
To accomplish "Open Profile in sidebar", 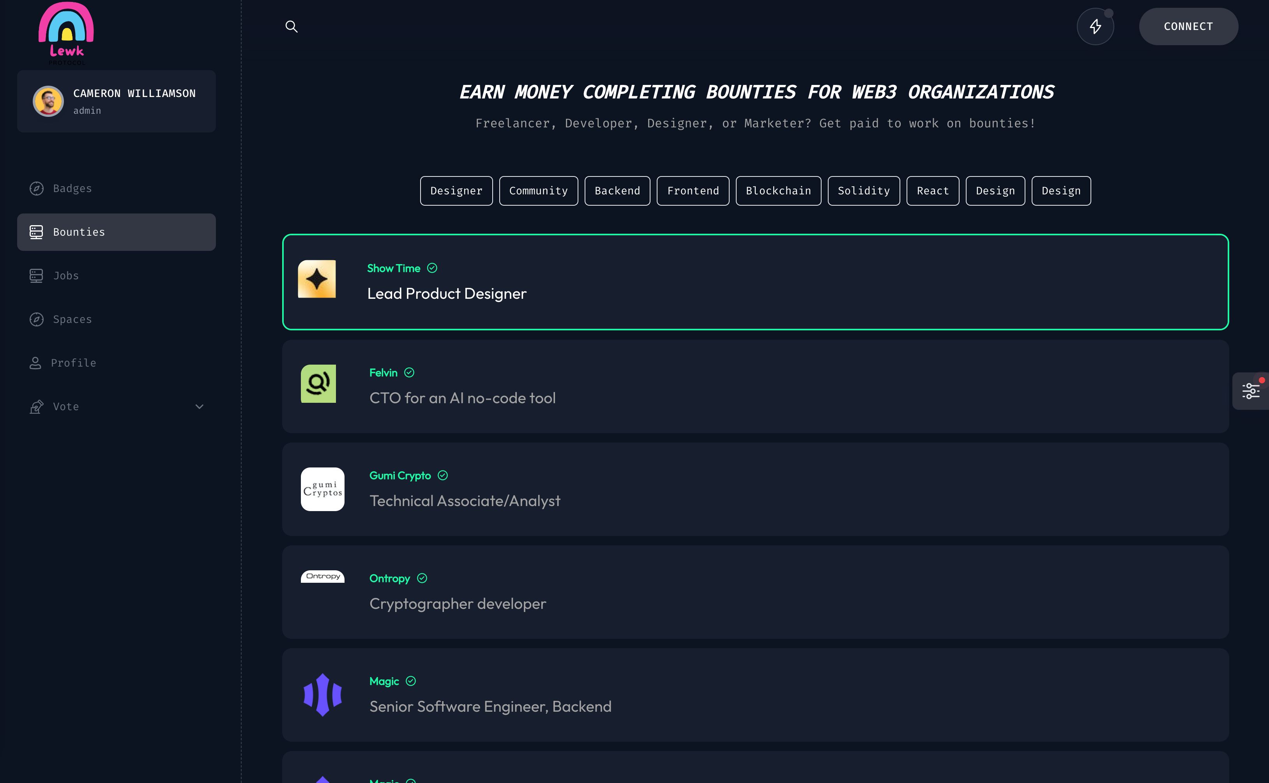I will pyautogui.click(x=117, y=363).
